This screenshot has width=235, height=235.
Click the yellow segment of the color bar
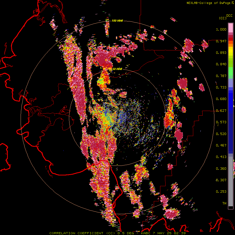click(x=231, y=51)
